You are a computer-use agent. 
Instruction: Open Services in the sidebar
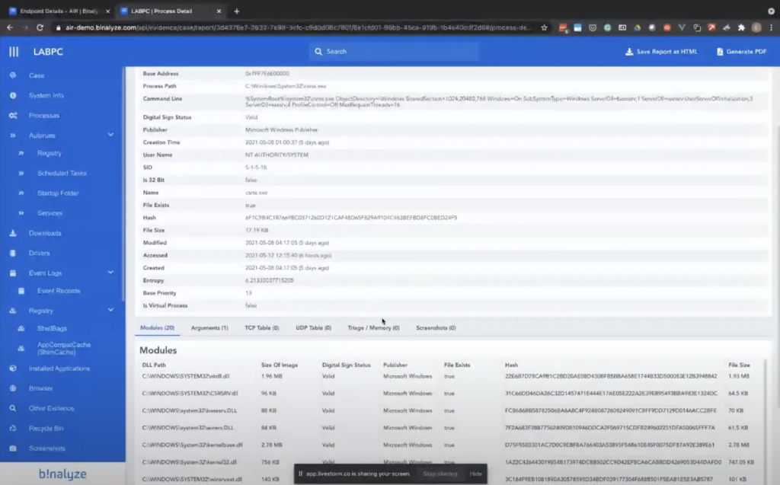coord(50,213)
